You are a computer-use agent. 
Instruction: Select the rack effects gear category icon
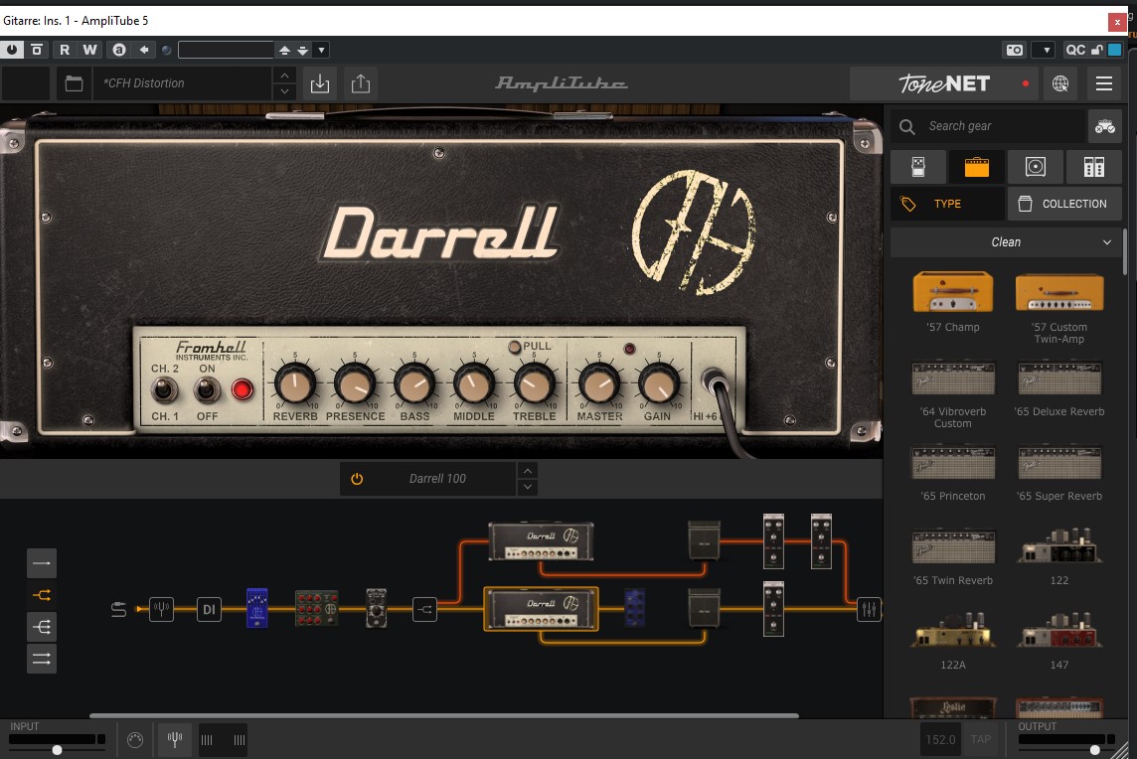tap(1094, 167)
